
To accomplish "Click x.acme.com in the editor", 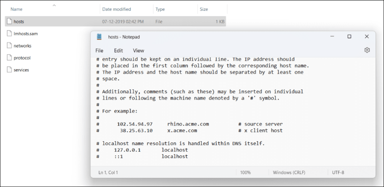I will tap(182, 131).
